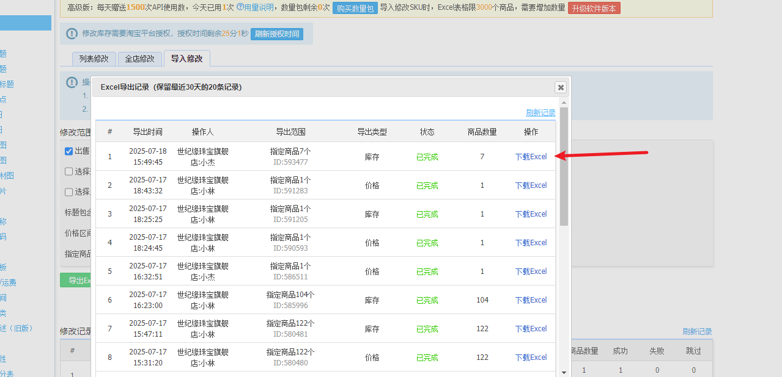The width and height of the screenshot is (782, 377).
Task: Select the 导入修改 tab
Action: 186,59
